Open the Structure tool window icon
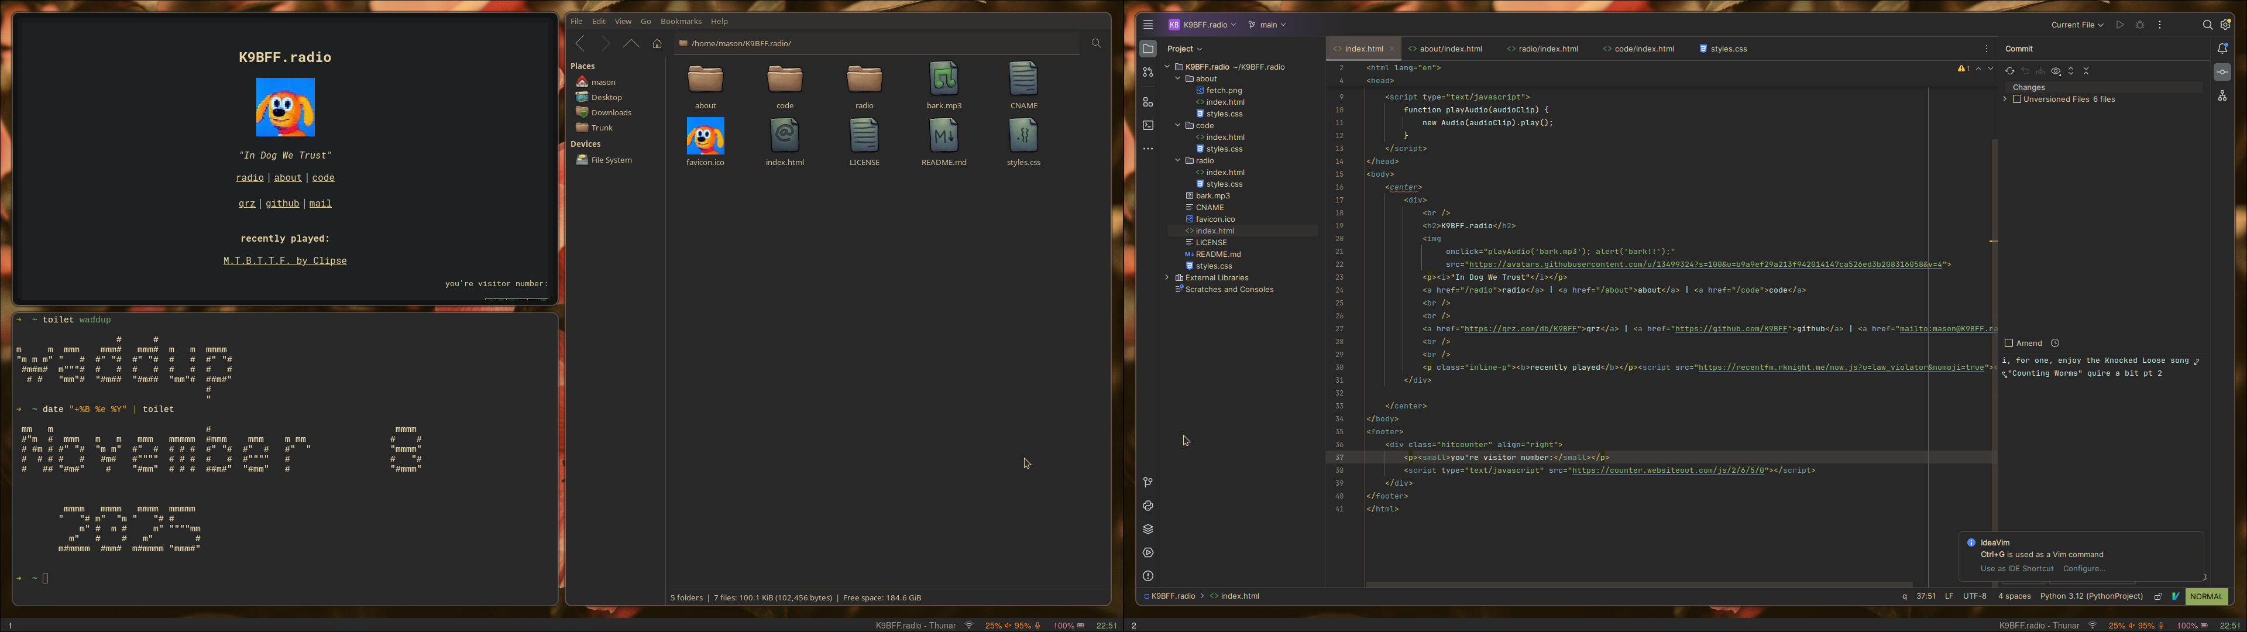Image resolution: width=2247 pixels, height=632 pixels. coord(1148,102)
